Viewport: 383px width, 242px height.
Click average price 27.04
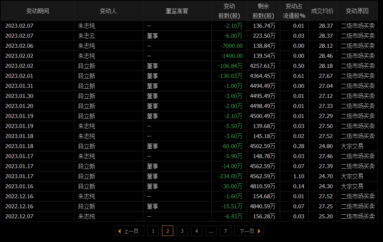click(x=326, y=86)
